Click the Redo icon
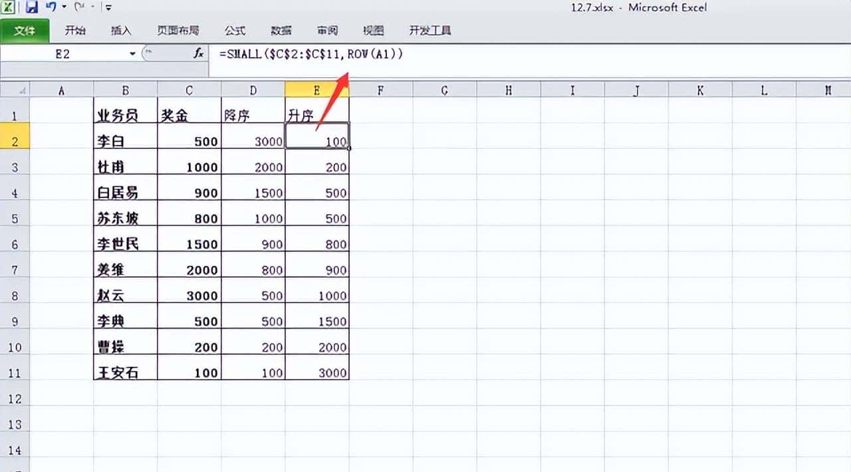Screen dimensions: 851x472 (80, 7)
